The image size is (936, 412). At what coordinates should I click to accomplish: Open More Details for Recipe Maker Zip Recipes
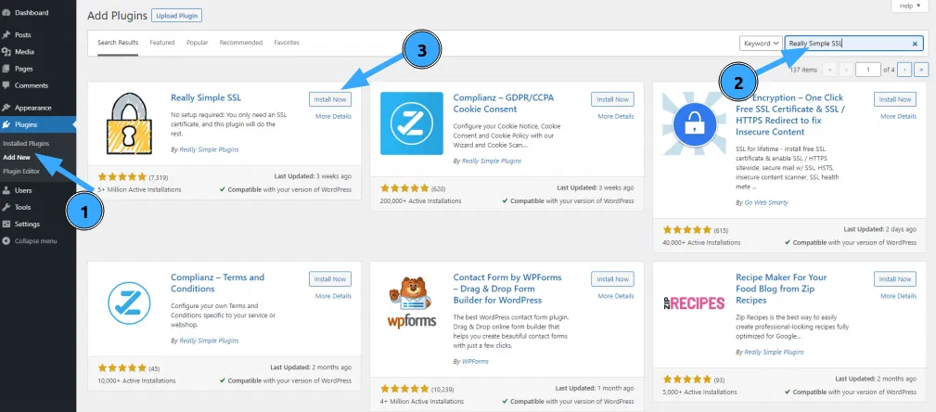pos(898,296)
